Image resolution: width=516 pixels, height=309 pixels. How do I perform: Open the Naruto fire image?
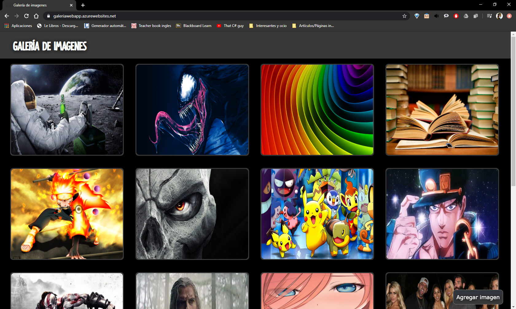point(67,214)
